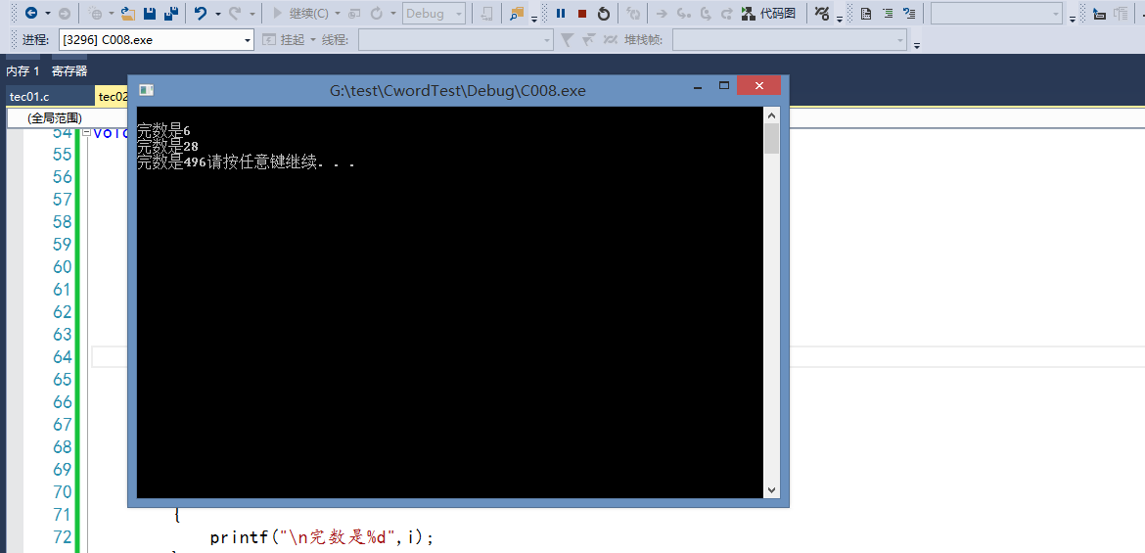Expand the 挂起 dropdown arrow
1145x553 pixels.
313,39
